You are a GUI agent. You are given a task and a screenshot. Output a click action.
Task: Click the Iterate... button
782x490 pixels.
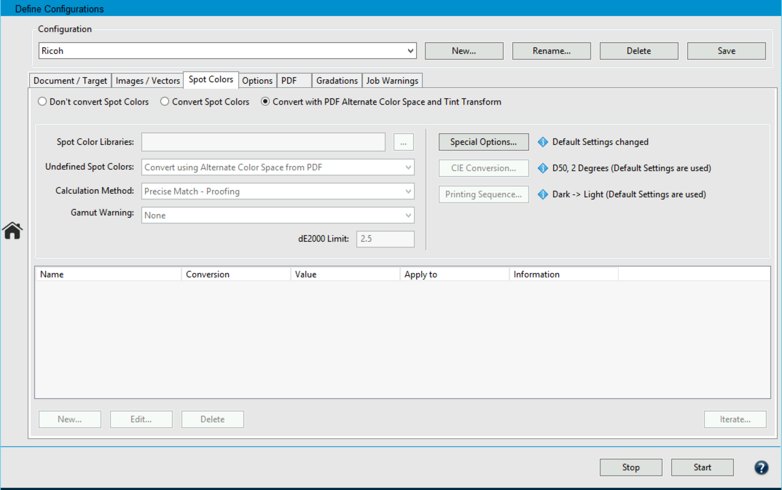735,419
